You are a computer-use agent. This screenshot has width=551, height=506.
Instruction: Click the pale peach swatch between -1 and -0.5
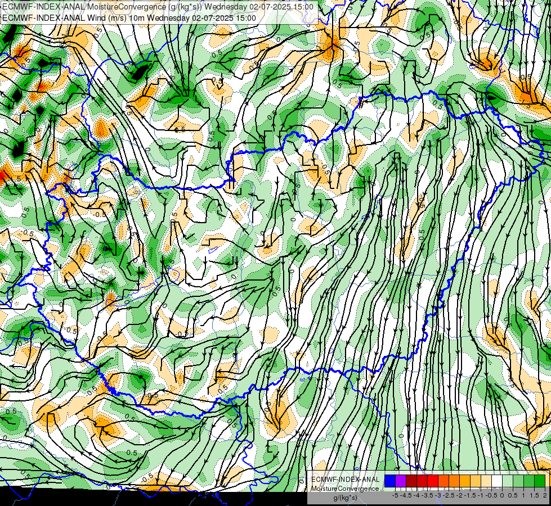tap(486, 481)
